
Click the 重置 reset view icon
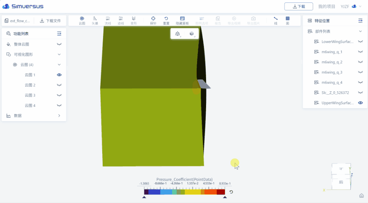pos(166,20)
